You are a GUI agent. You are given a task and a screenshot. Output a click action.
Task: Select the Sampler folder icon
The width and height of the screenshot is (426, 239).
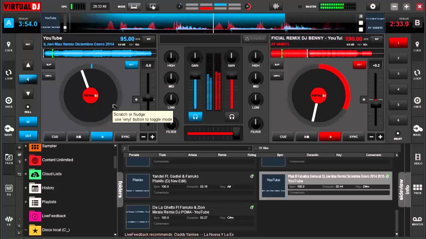click(x=35, y=146)
